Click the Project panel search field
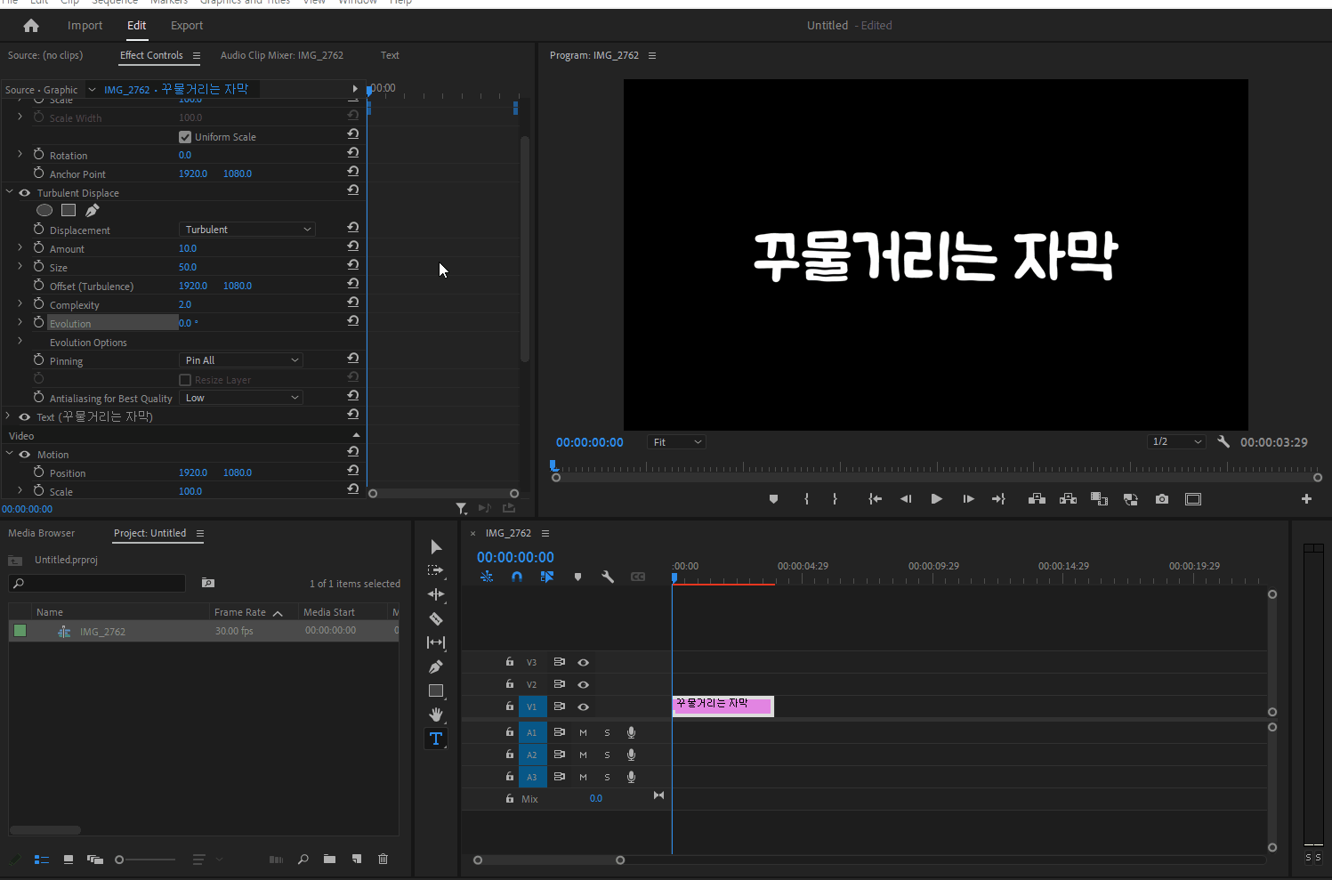 click(x=97, y=584)
